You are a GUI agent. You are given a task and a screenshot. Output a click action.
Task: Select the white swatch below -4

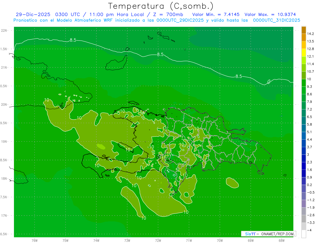pyautogui.click(x=304, y=234)
